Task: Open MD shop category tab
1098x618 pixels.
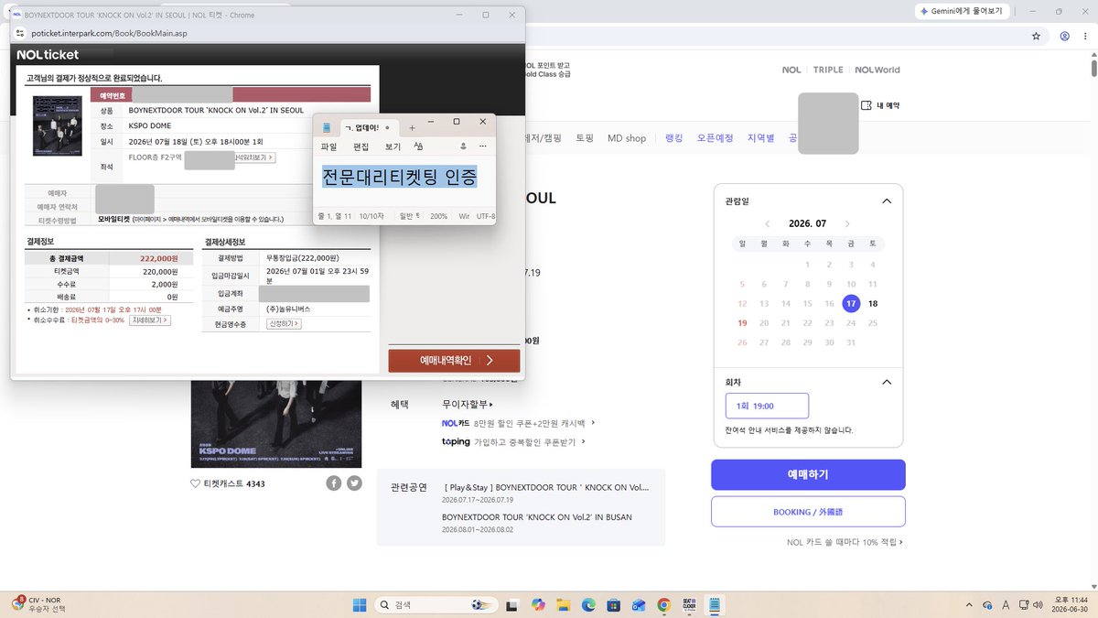Action: 627,138
